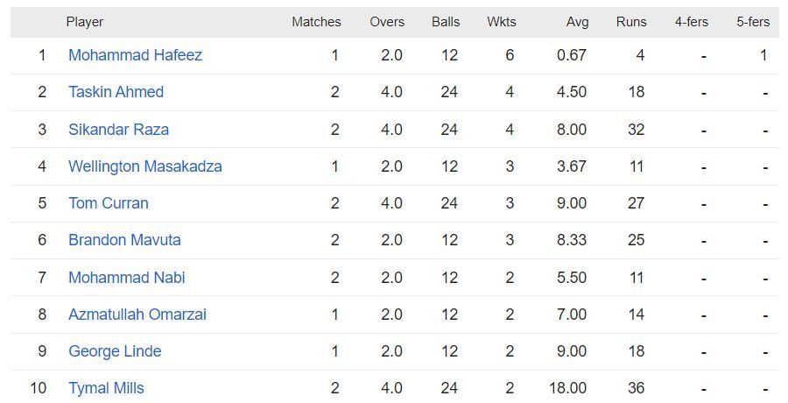Click the 5-fers column header
The image size is (788, 403).
coord(752,21)
